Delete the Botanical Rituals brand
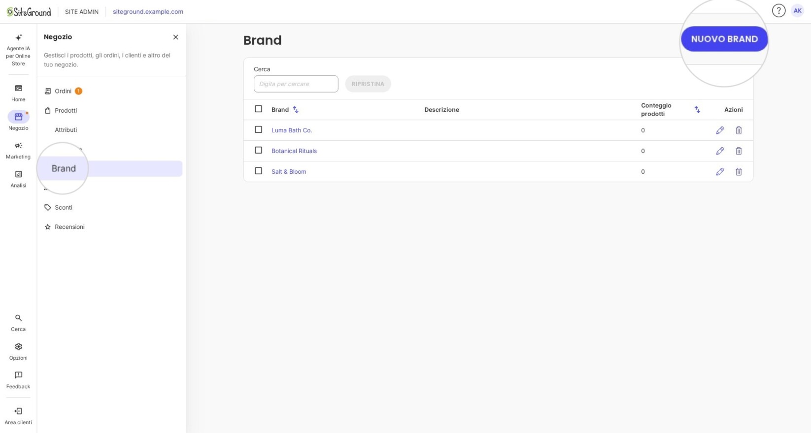The image size is (811, 433). (x=739, y=151)
